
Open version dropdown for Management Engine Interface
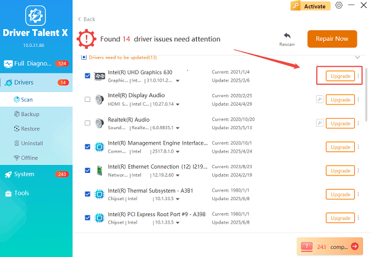coord(178,151)
